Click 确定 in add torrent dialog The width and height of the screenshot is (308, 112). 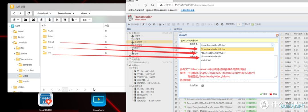[264, 94]
